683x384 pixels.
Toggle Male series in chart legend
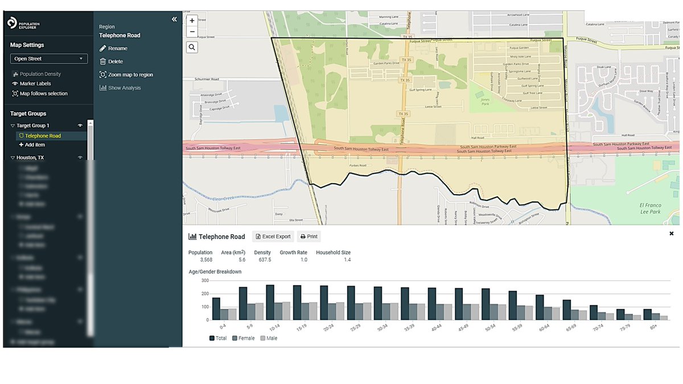point(269,338)
